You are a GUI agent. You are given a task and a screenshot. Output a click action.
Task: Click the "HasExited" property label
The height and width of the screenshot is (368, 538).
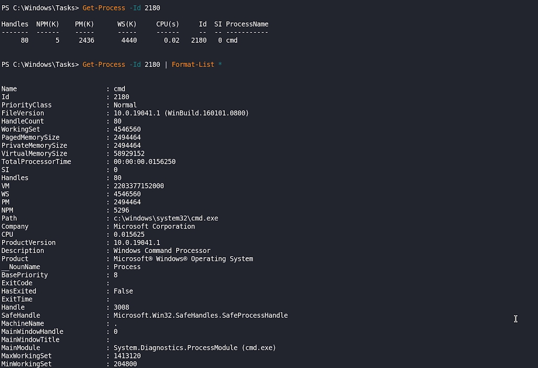[19, 291]
